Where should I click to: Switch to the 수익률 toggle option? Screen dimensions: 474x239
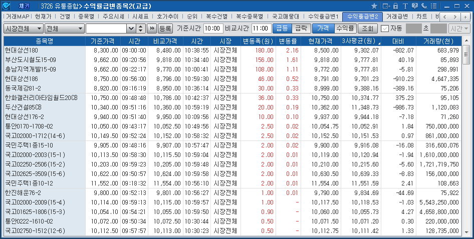pyautogui.click(x=345, y=28)
